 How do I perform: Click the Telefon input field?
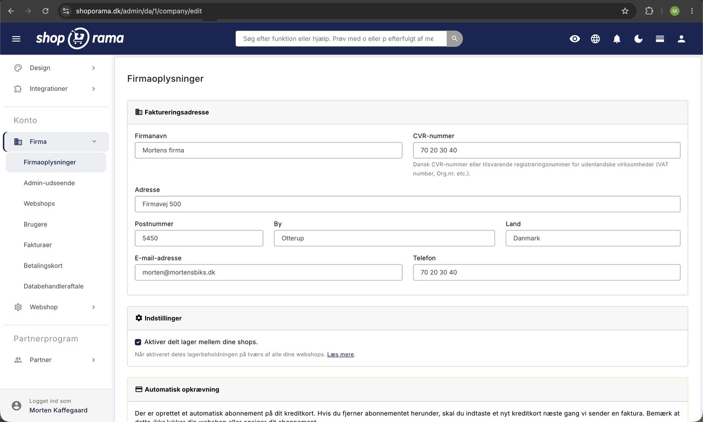click(x=547, y=272)
